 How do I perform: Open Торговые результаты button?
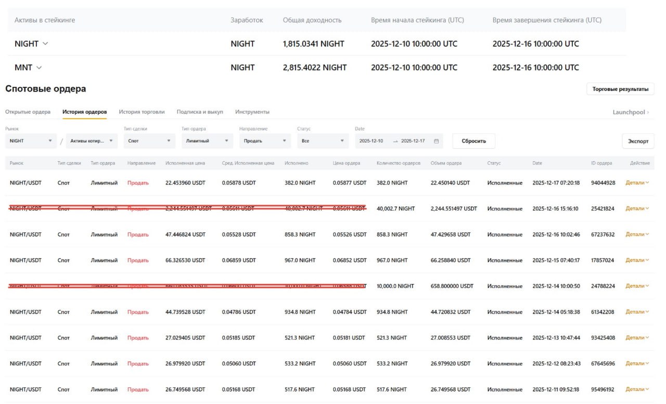coord(620,89)
